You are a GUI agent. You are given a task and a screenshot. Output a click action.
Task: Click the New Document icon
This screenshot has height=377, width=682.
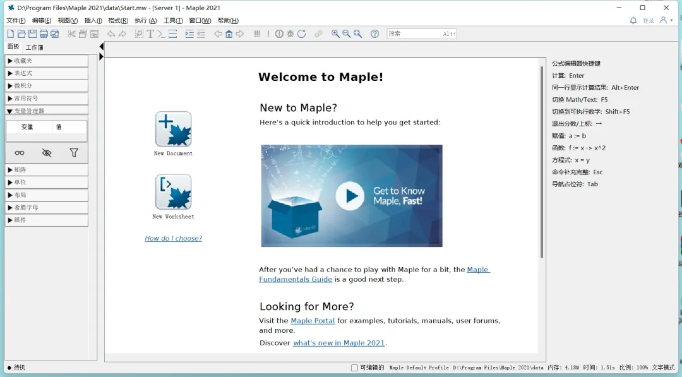173,129
